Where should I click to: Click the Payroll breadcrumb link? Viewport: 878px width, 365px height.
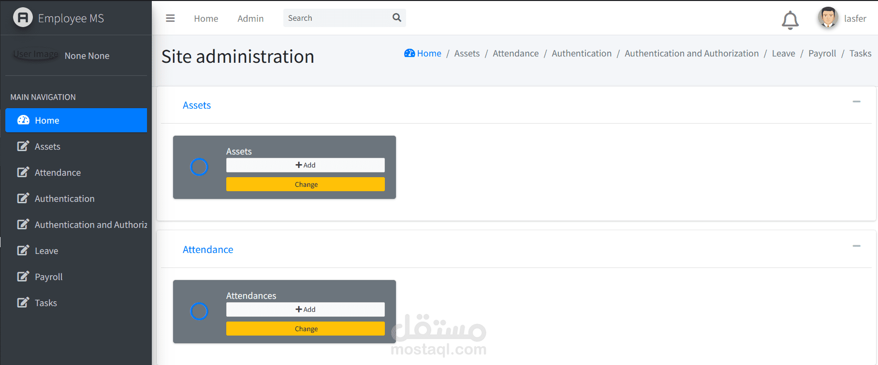click(x=822, y=53)
